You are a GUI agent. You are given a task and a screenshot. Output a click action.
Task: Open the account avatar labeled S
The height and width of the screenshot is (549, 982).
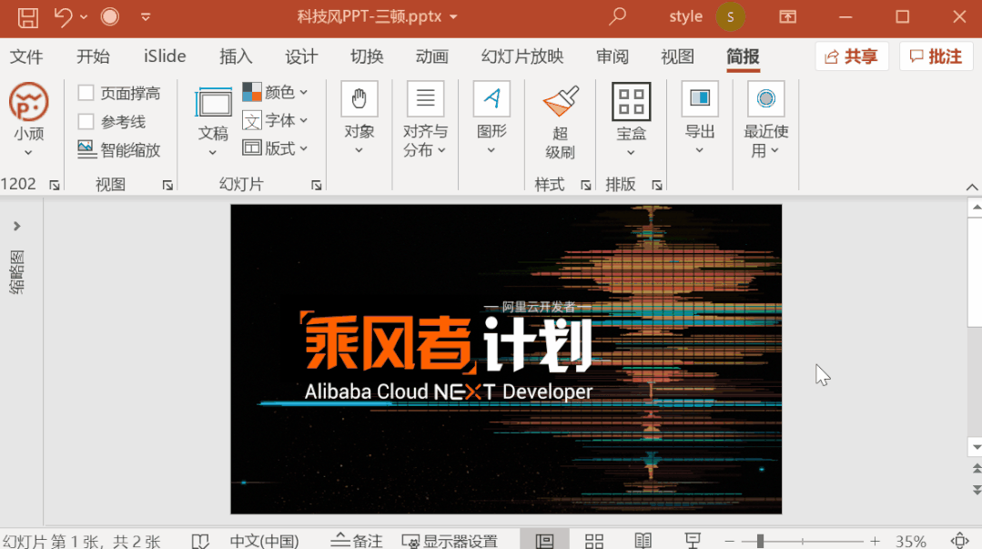coord(730,17)
